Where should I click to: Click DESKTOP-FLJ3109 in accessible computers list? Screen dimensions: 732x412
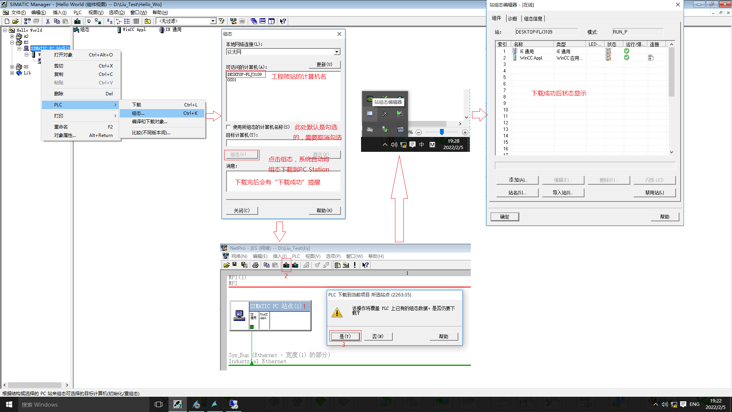(245, 74)
